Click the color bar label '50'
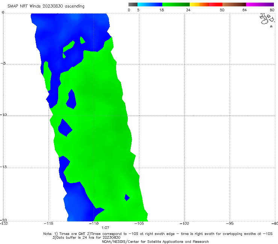This screenshot has width=278, height=244. 222,10
